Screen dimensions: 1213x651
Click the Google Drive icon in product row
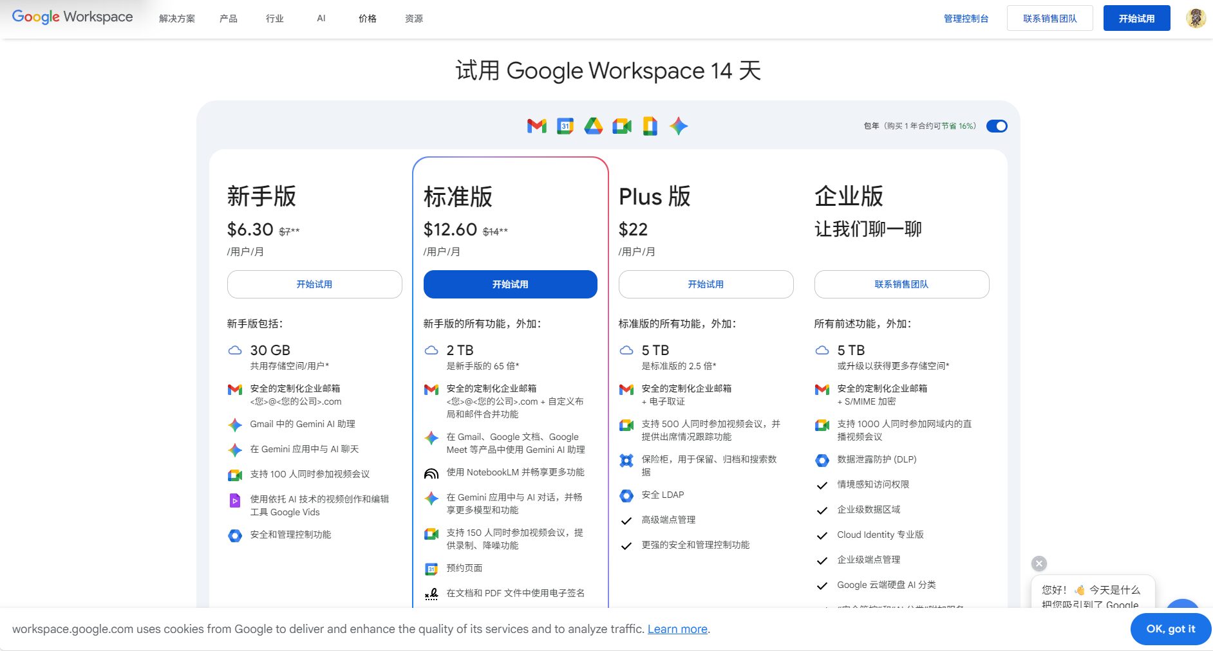[x=593, y=126]
